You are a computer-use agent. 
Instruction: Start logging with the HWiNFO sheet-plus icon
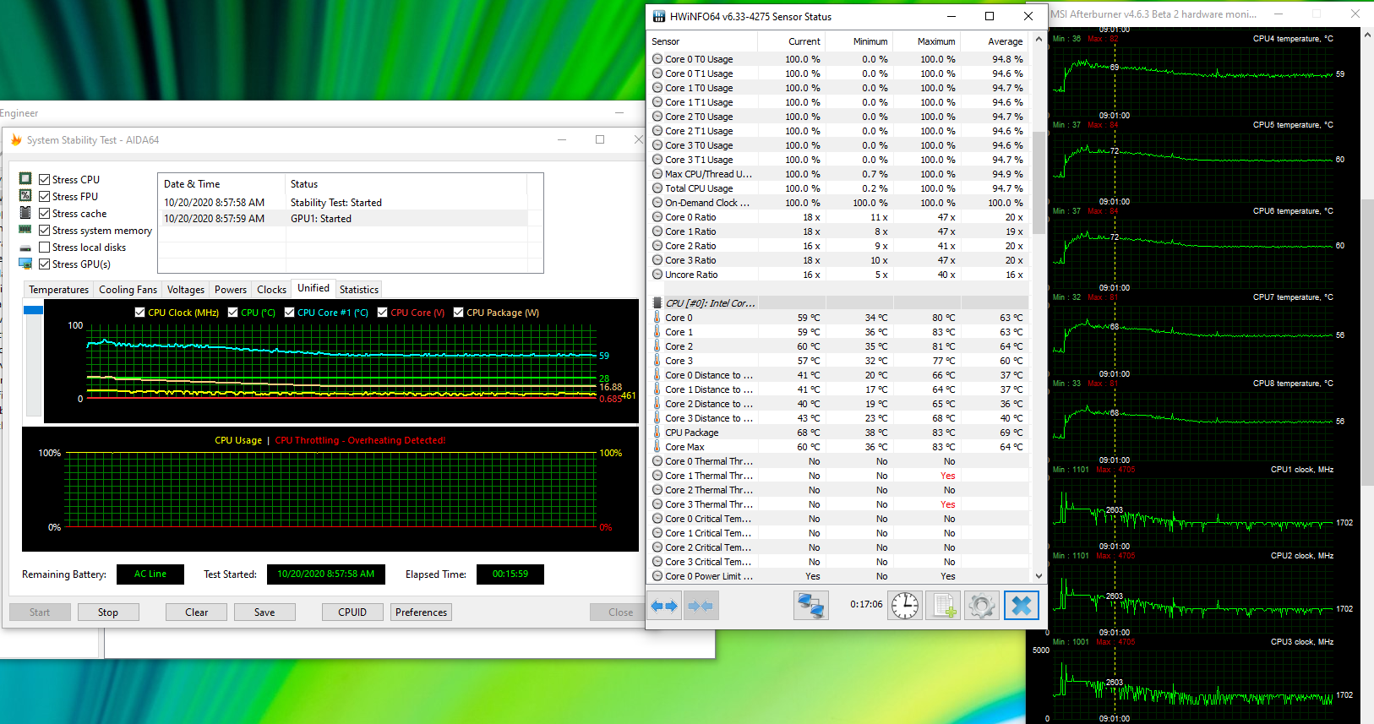click(x=943, y=606)
